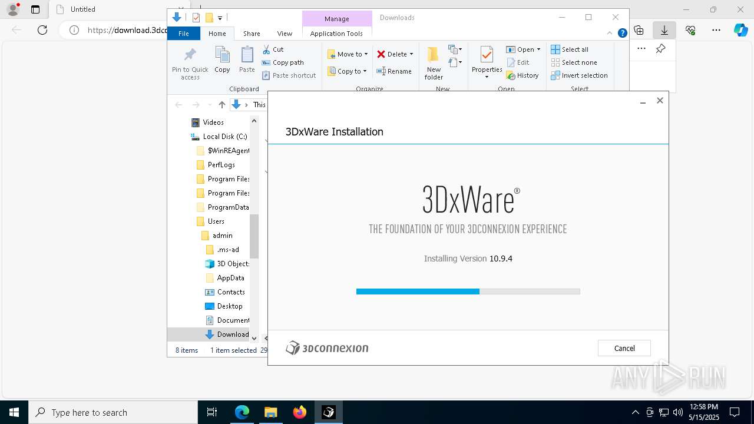Screen dimensions: 754x424
Task: Click navigation pane scrollbar up arrow
Action: point(254,121)
